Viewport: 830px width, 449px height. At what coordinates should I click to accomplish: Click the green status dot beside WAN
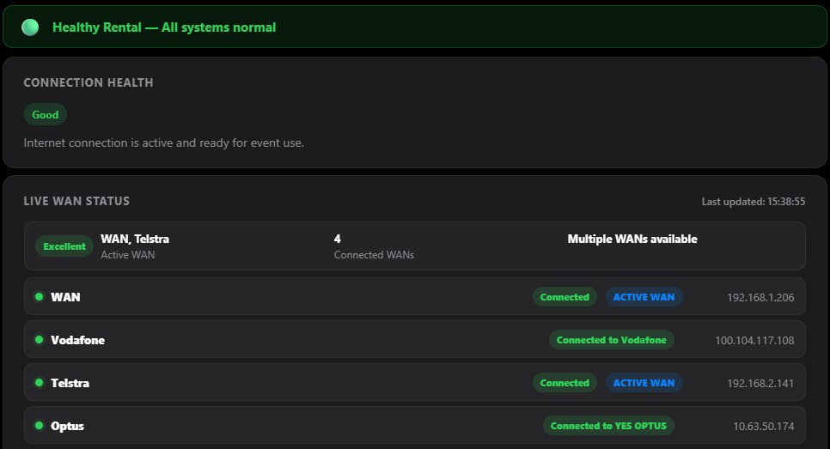tap(39, 297)
